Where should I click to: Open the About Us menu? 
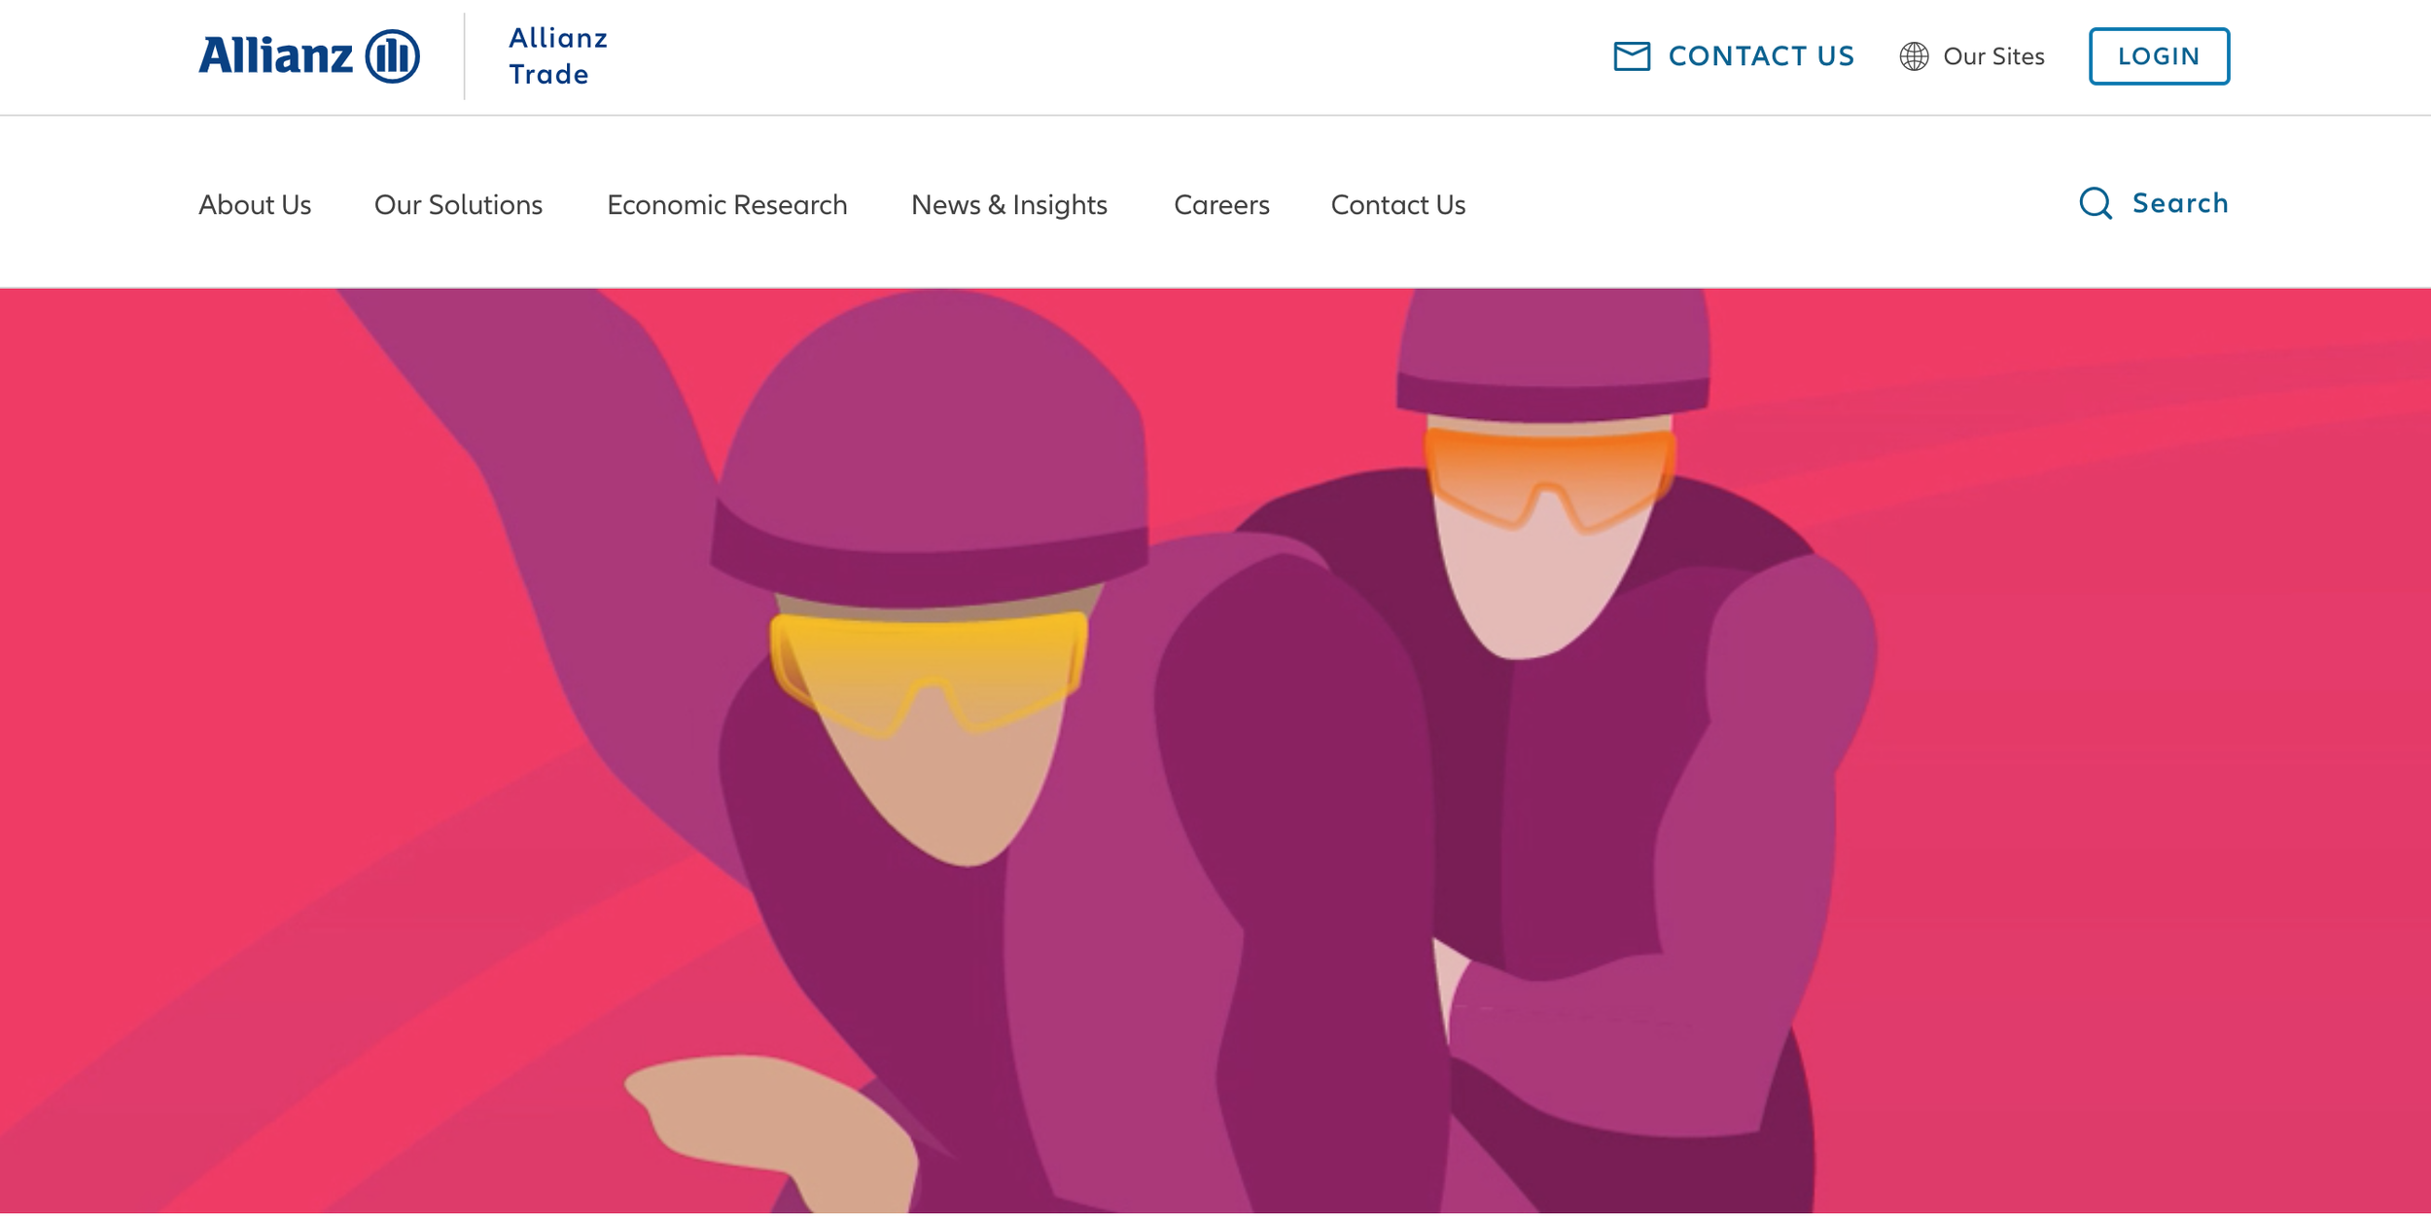tap(255, 205)
